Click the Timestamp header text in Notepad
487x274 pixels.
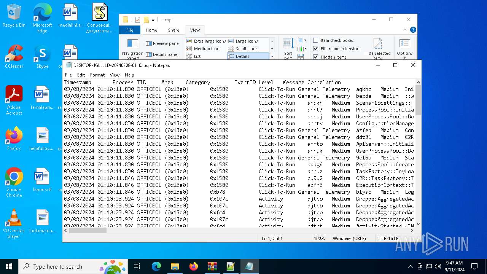pyautogui.click(x=78, y=82)
